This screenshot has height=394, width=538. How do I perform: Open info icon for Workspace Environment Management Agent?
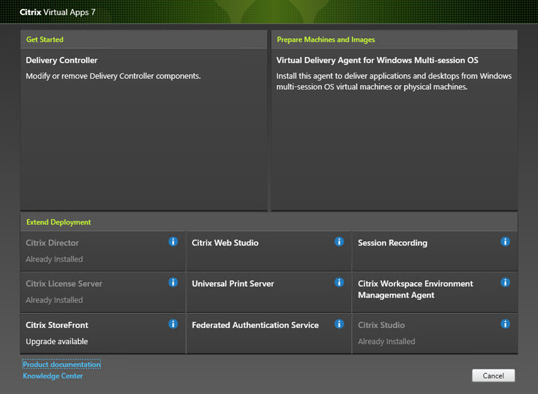[x=505, y=282]
